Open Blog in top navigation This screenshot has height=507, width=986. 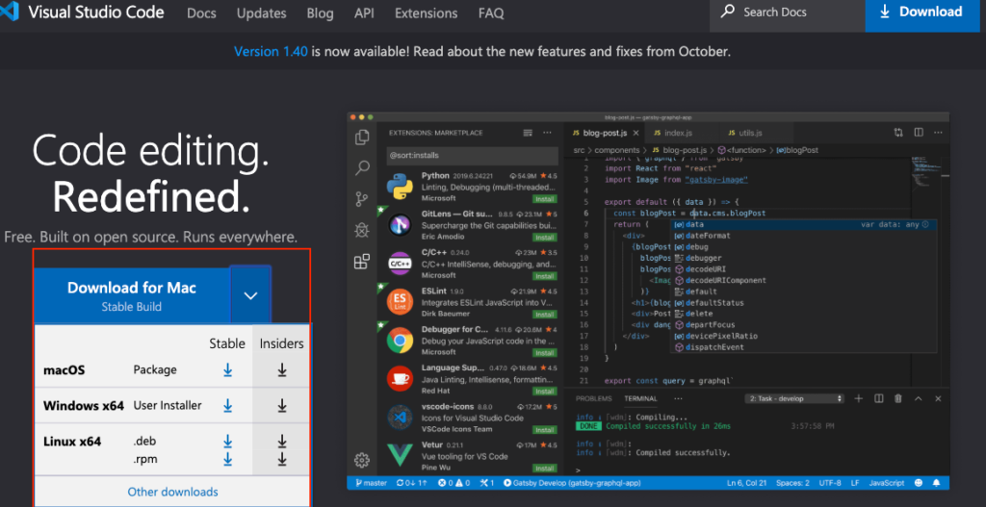(x=320, y=13)
